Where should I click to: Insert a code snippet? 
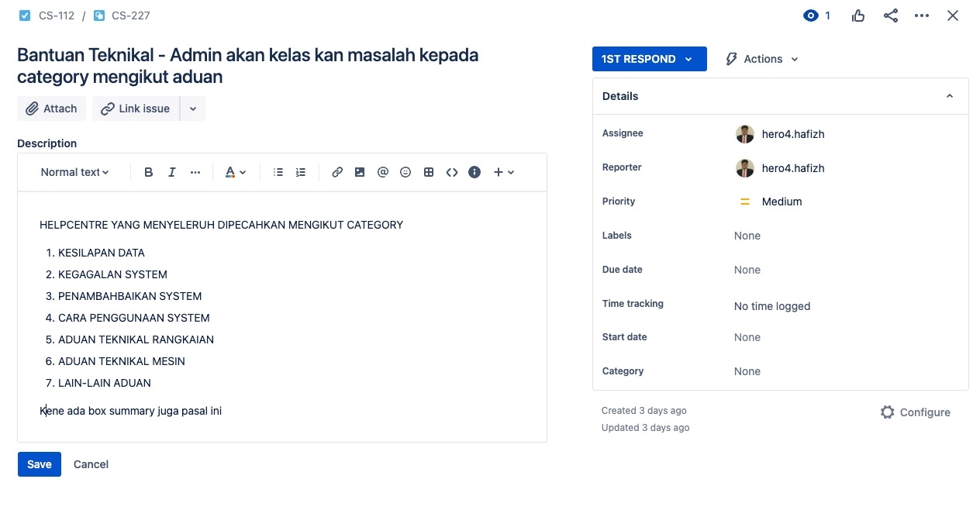(x=452, y=172)
